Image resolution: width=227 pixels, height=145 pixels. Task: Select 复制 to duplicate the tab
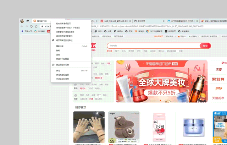pos(71,50)
